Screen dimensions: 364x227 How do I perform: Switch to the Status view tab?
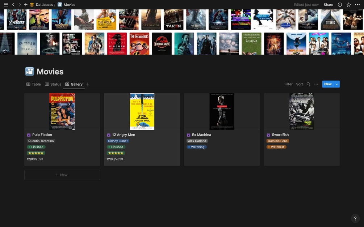[53, 84]
